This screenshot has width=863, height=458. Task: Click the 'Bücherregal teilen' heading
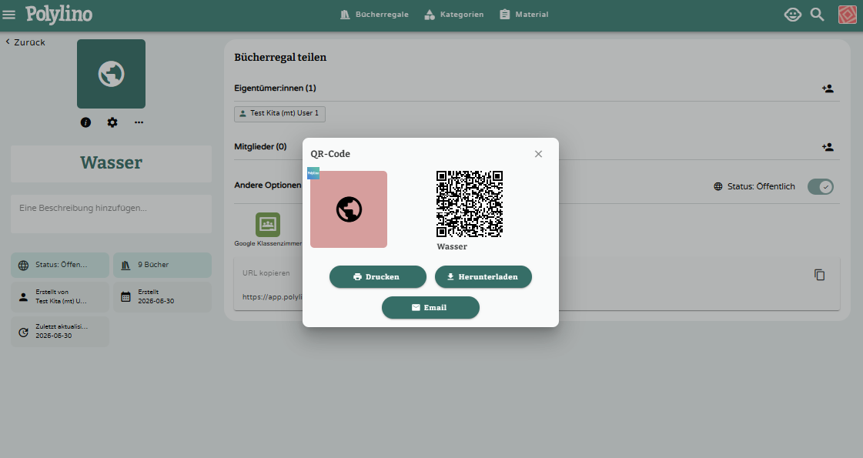(x=280, y=57)
